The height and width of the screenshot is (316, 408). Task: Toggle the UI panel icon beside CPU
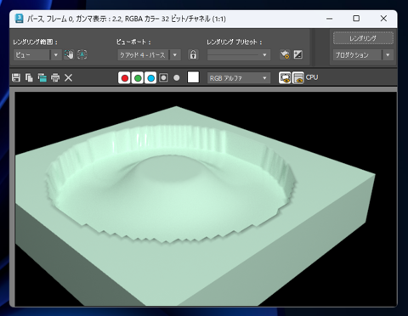(297, 78)
